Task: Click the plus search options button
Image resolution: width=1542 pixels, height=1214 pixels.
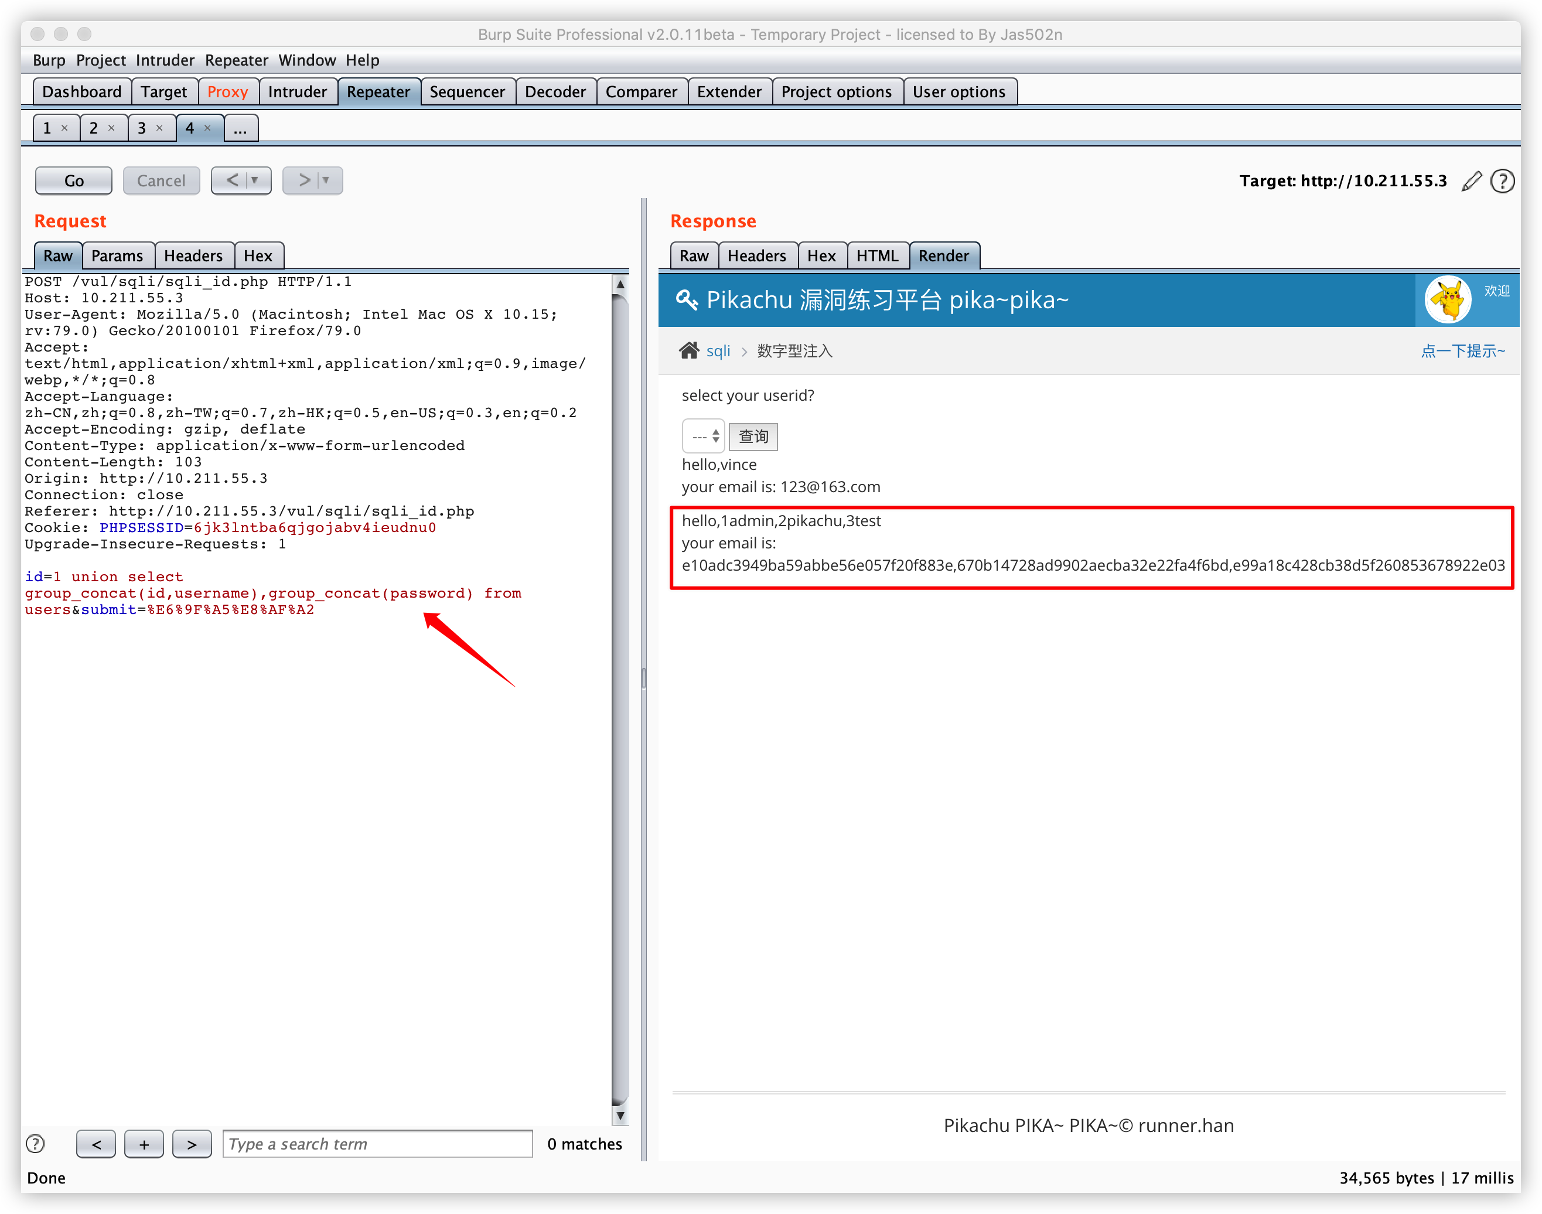Action: (144, 1144)
